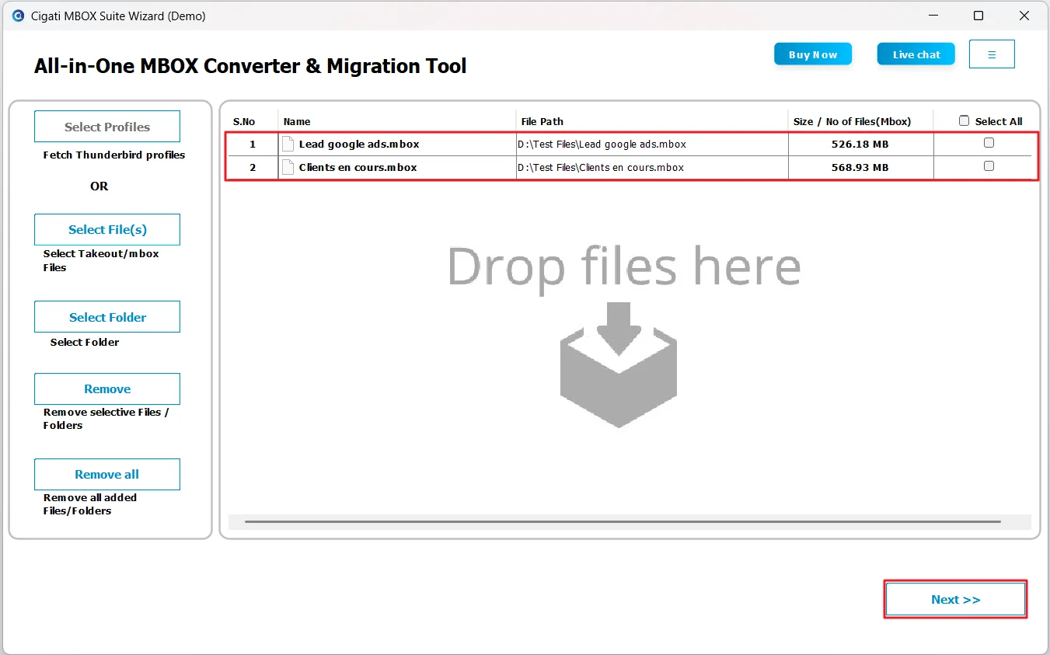Check the box for Clients en cours.mbox

coord(989,165)
